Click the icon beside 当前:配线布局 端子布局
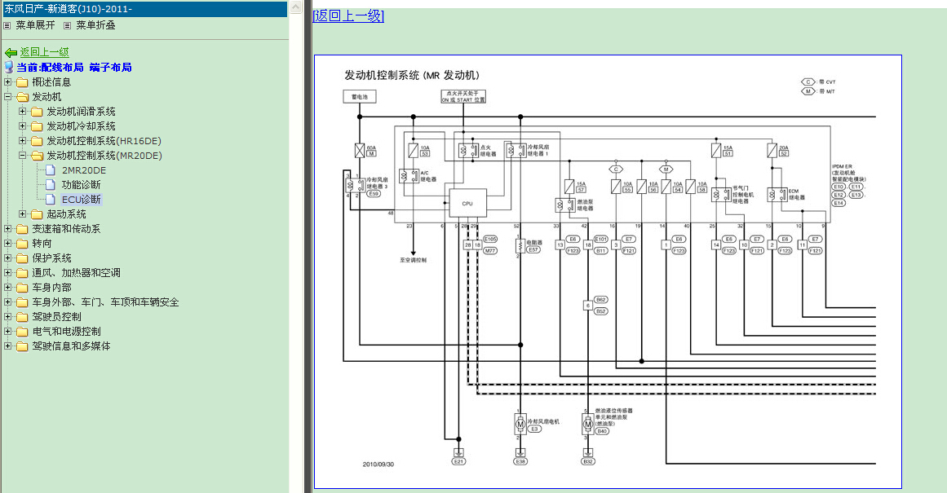 click(9, 67)
